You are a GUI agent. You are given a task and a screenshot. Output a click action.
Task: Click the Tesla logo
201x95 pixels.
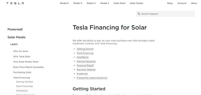point(15,3)
